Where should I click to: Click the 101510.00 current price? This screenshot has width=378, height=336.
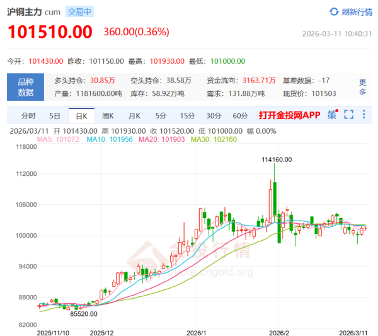50,32
